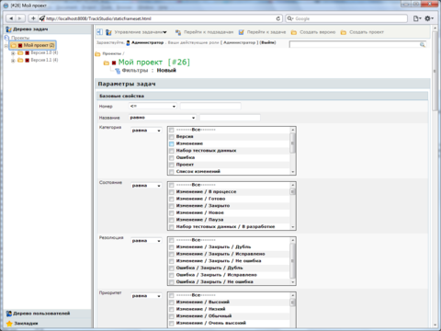
Task: Open the Номер comparison operator dropdown
Action: point(153,107)
